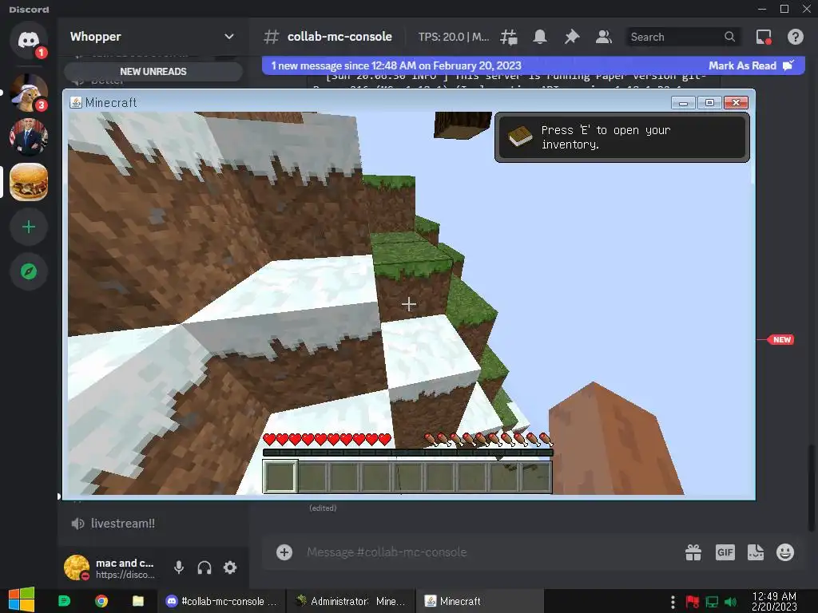818x613 pixels.
Task: Expand Whopper server dropdown menu
Action: (x=228, y=37)
